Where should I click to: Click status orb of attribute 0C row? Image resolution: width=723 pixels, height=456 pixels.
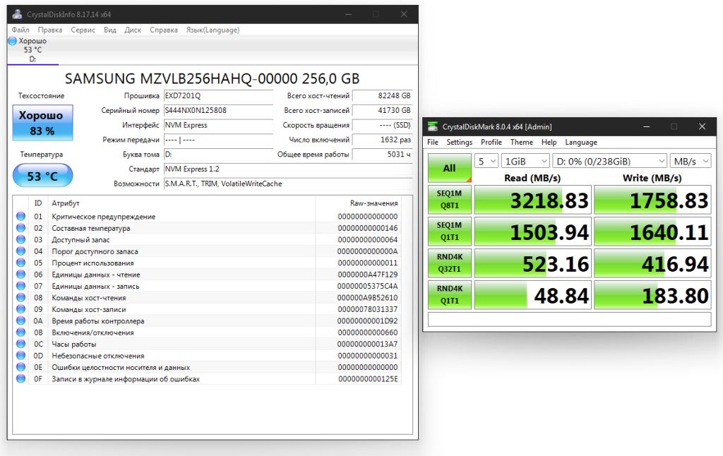20,344
